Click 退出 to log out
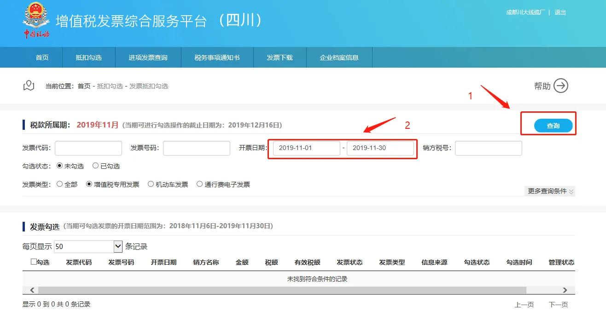This screenshot has height=312, width=606. pos(560,12)
